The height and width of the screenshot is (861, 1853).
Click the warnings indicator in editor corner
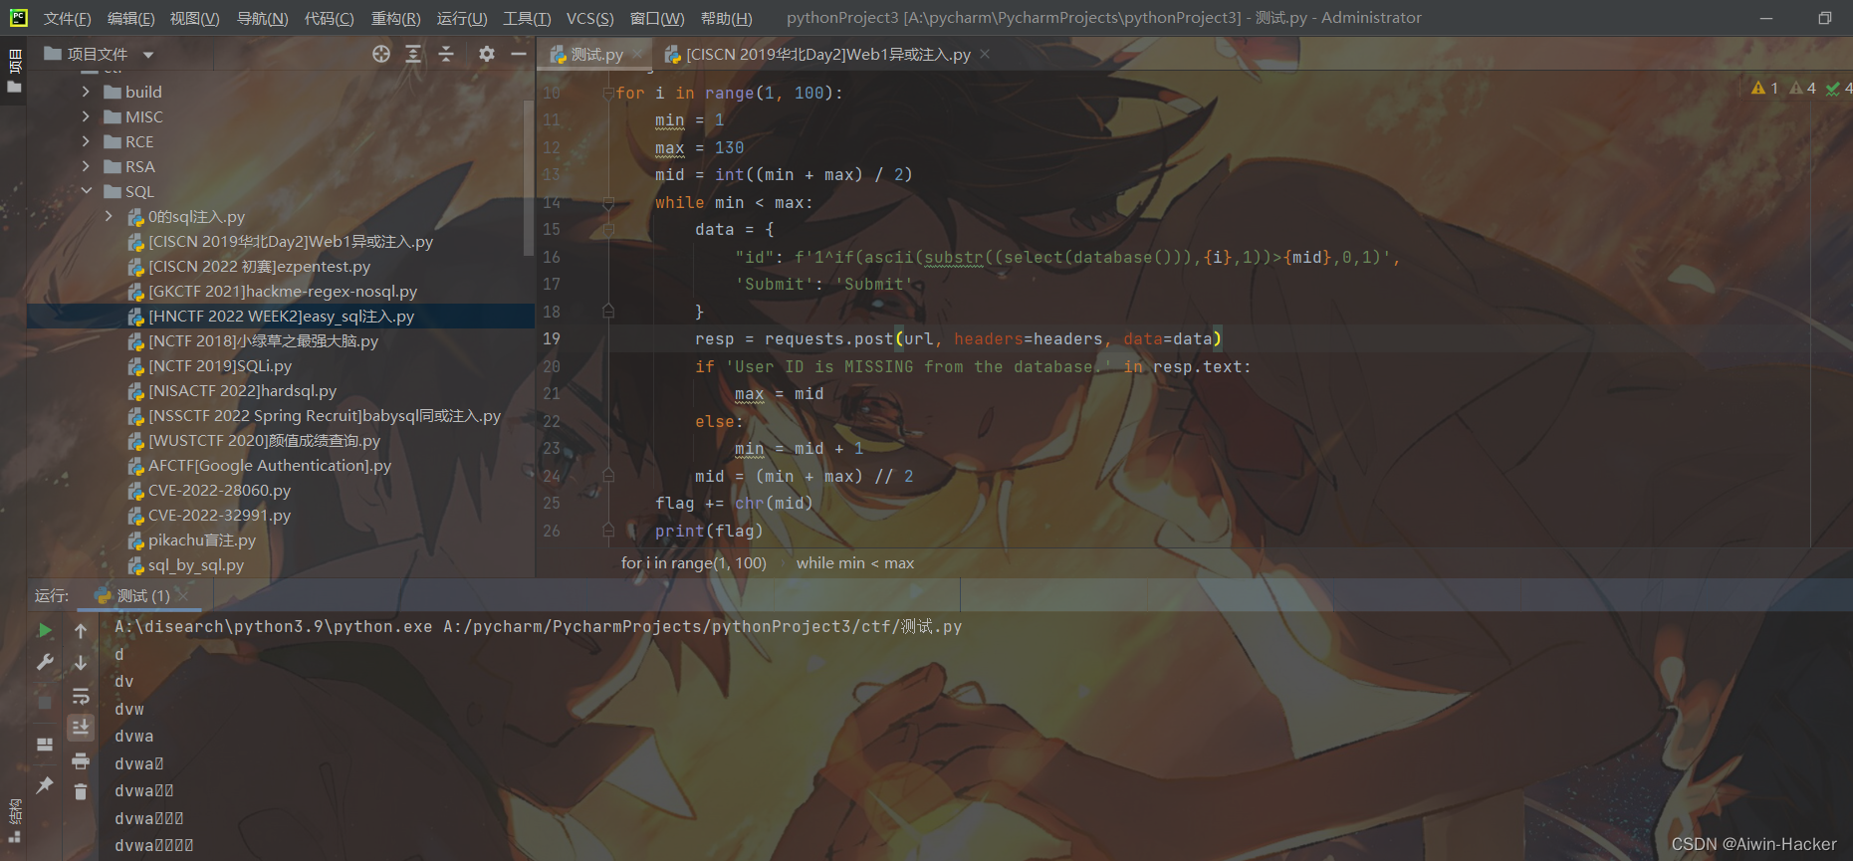(x=1764, y=89)
